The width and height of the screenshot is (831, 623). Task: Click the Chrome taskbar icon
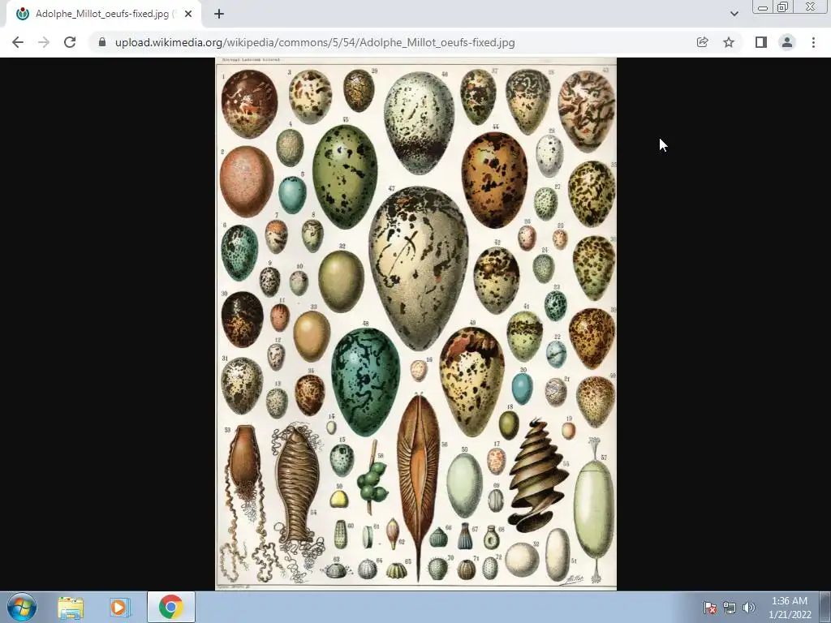coord(171,608)
